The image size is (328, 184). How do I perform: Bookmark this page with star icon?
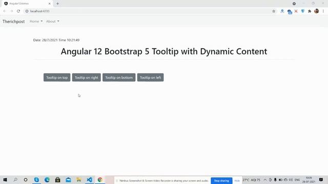click(274, 11)
